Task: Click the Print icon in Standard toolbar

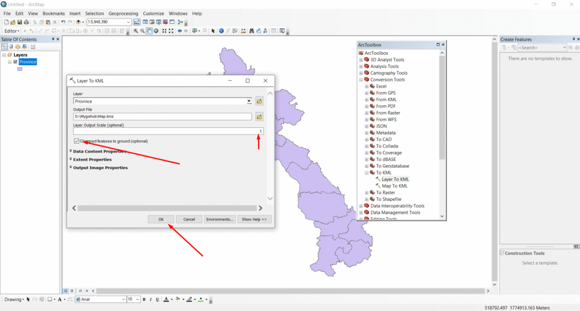Action: pos(26,22)
